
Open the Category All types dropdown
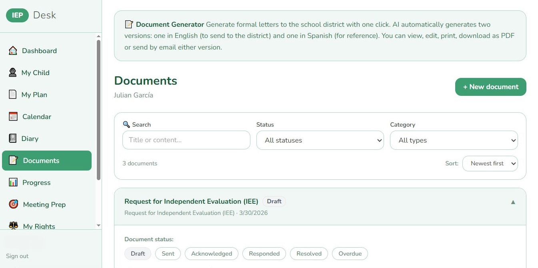[x=454, y=140]
